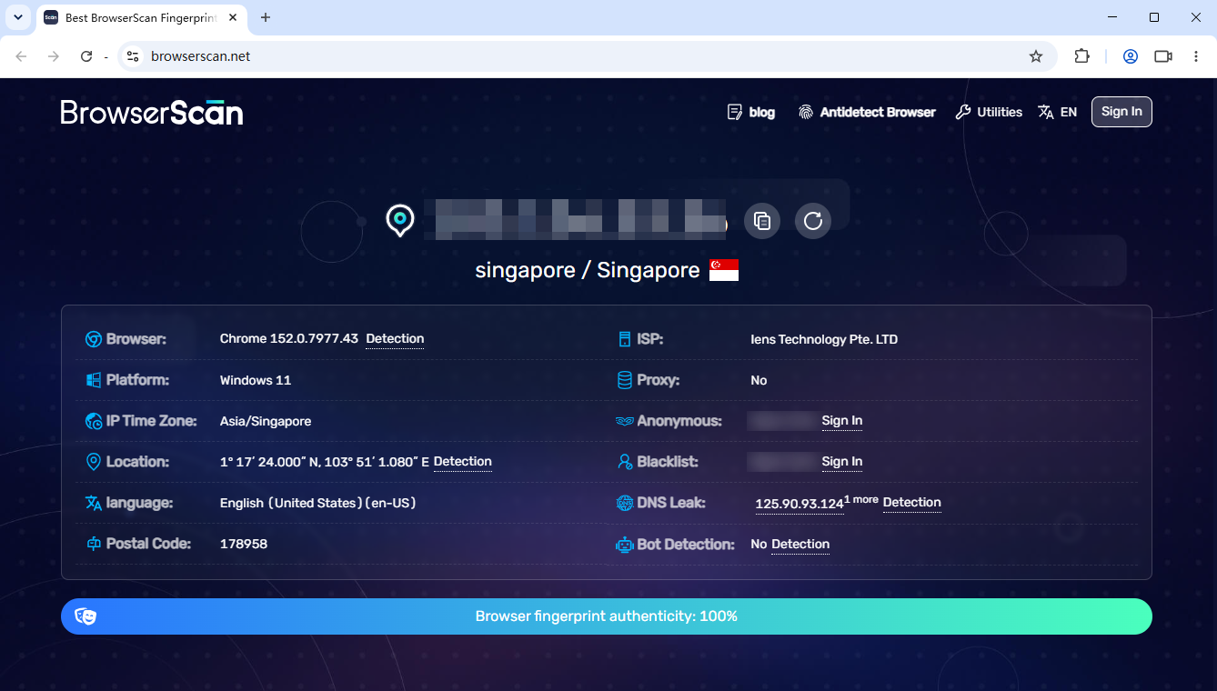
Task: Click the mask icon beside Anonymous
Action: (x=625, y=421)
